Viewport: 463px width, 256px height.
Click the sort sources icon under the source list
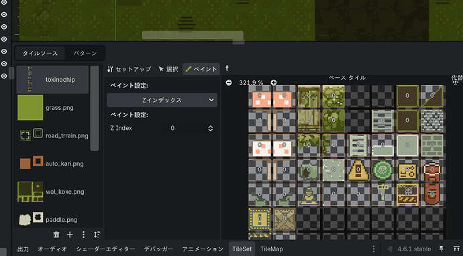click(x=97, y=235)
